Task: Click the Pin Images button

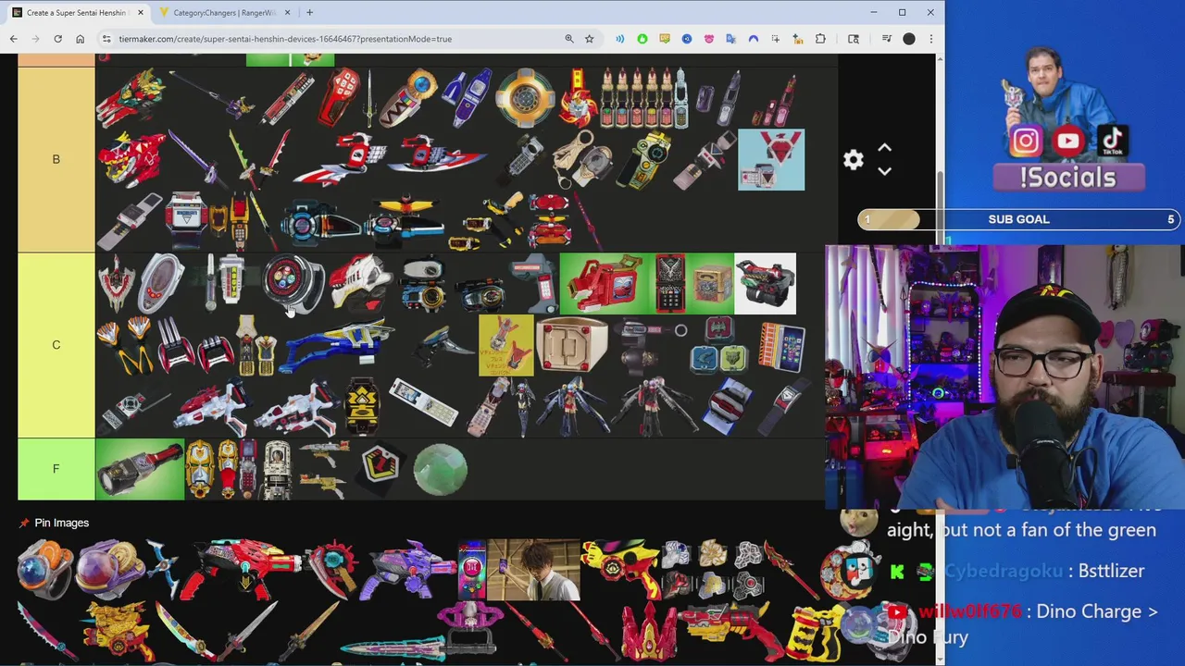Action: tap(54, 523)
